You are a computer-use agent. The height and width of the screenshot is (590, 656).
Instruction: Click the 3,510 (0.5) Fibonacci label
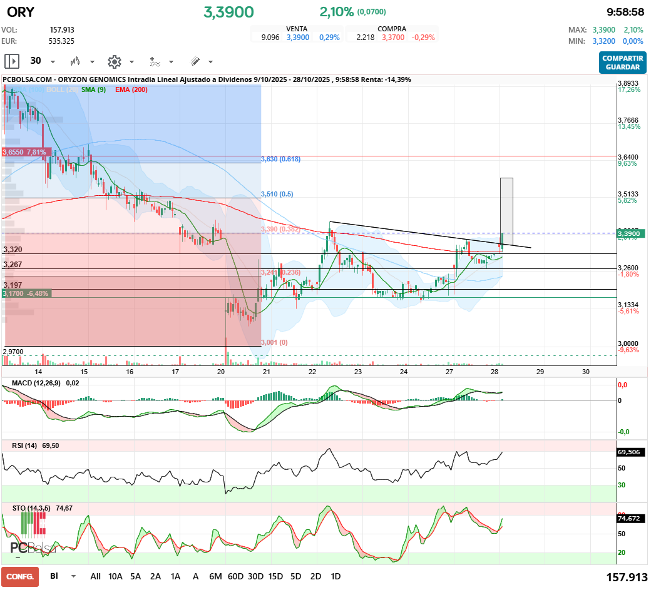coord(277,194)
